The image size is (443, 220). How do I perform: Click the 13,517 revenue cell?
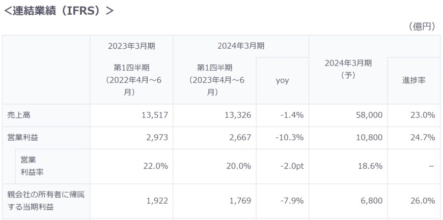click(x=154, y=115)
